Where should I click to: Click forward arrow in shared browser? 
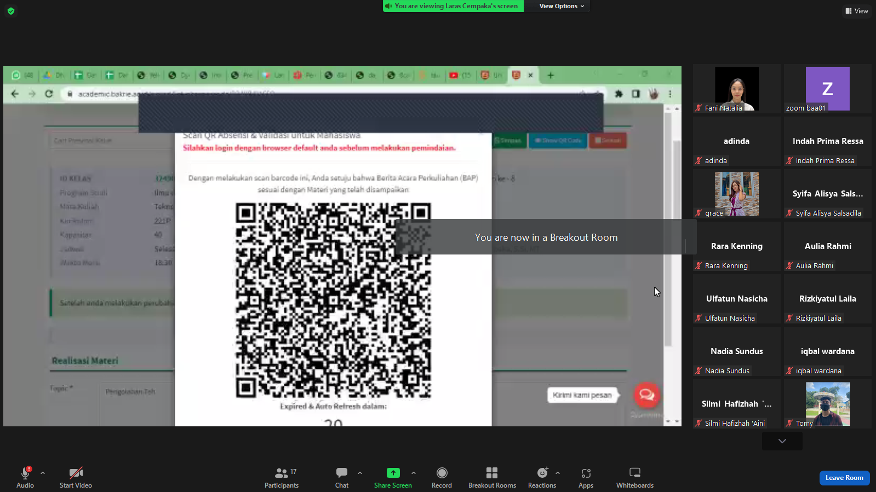[32, 94]
